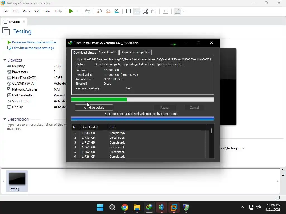Take a snapshot of this virtual machine
The width and height of the screenshot is (286, 214).
click(x=99, y=11)
